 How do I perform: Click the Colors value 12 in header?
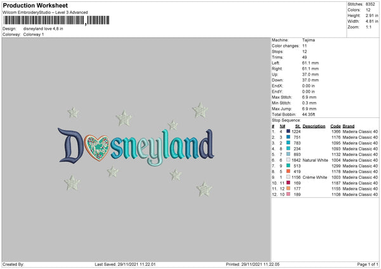tap(368, 10)
